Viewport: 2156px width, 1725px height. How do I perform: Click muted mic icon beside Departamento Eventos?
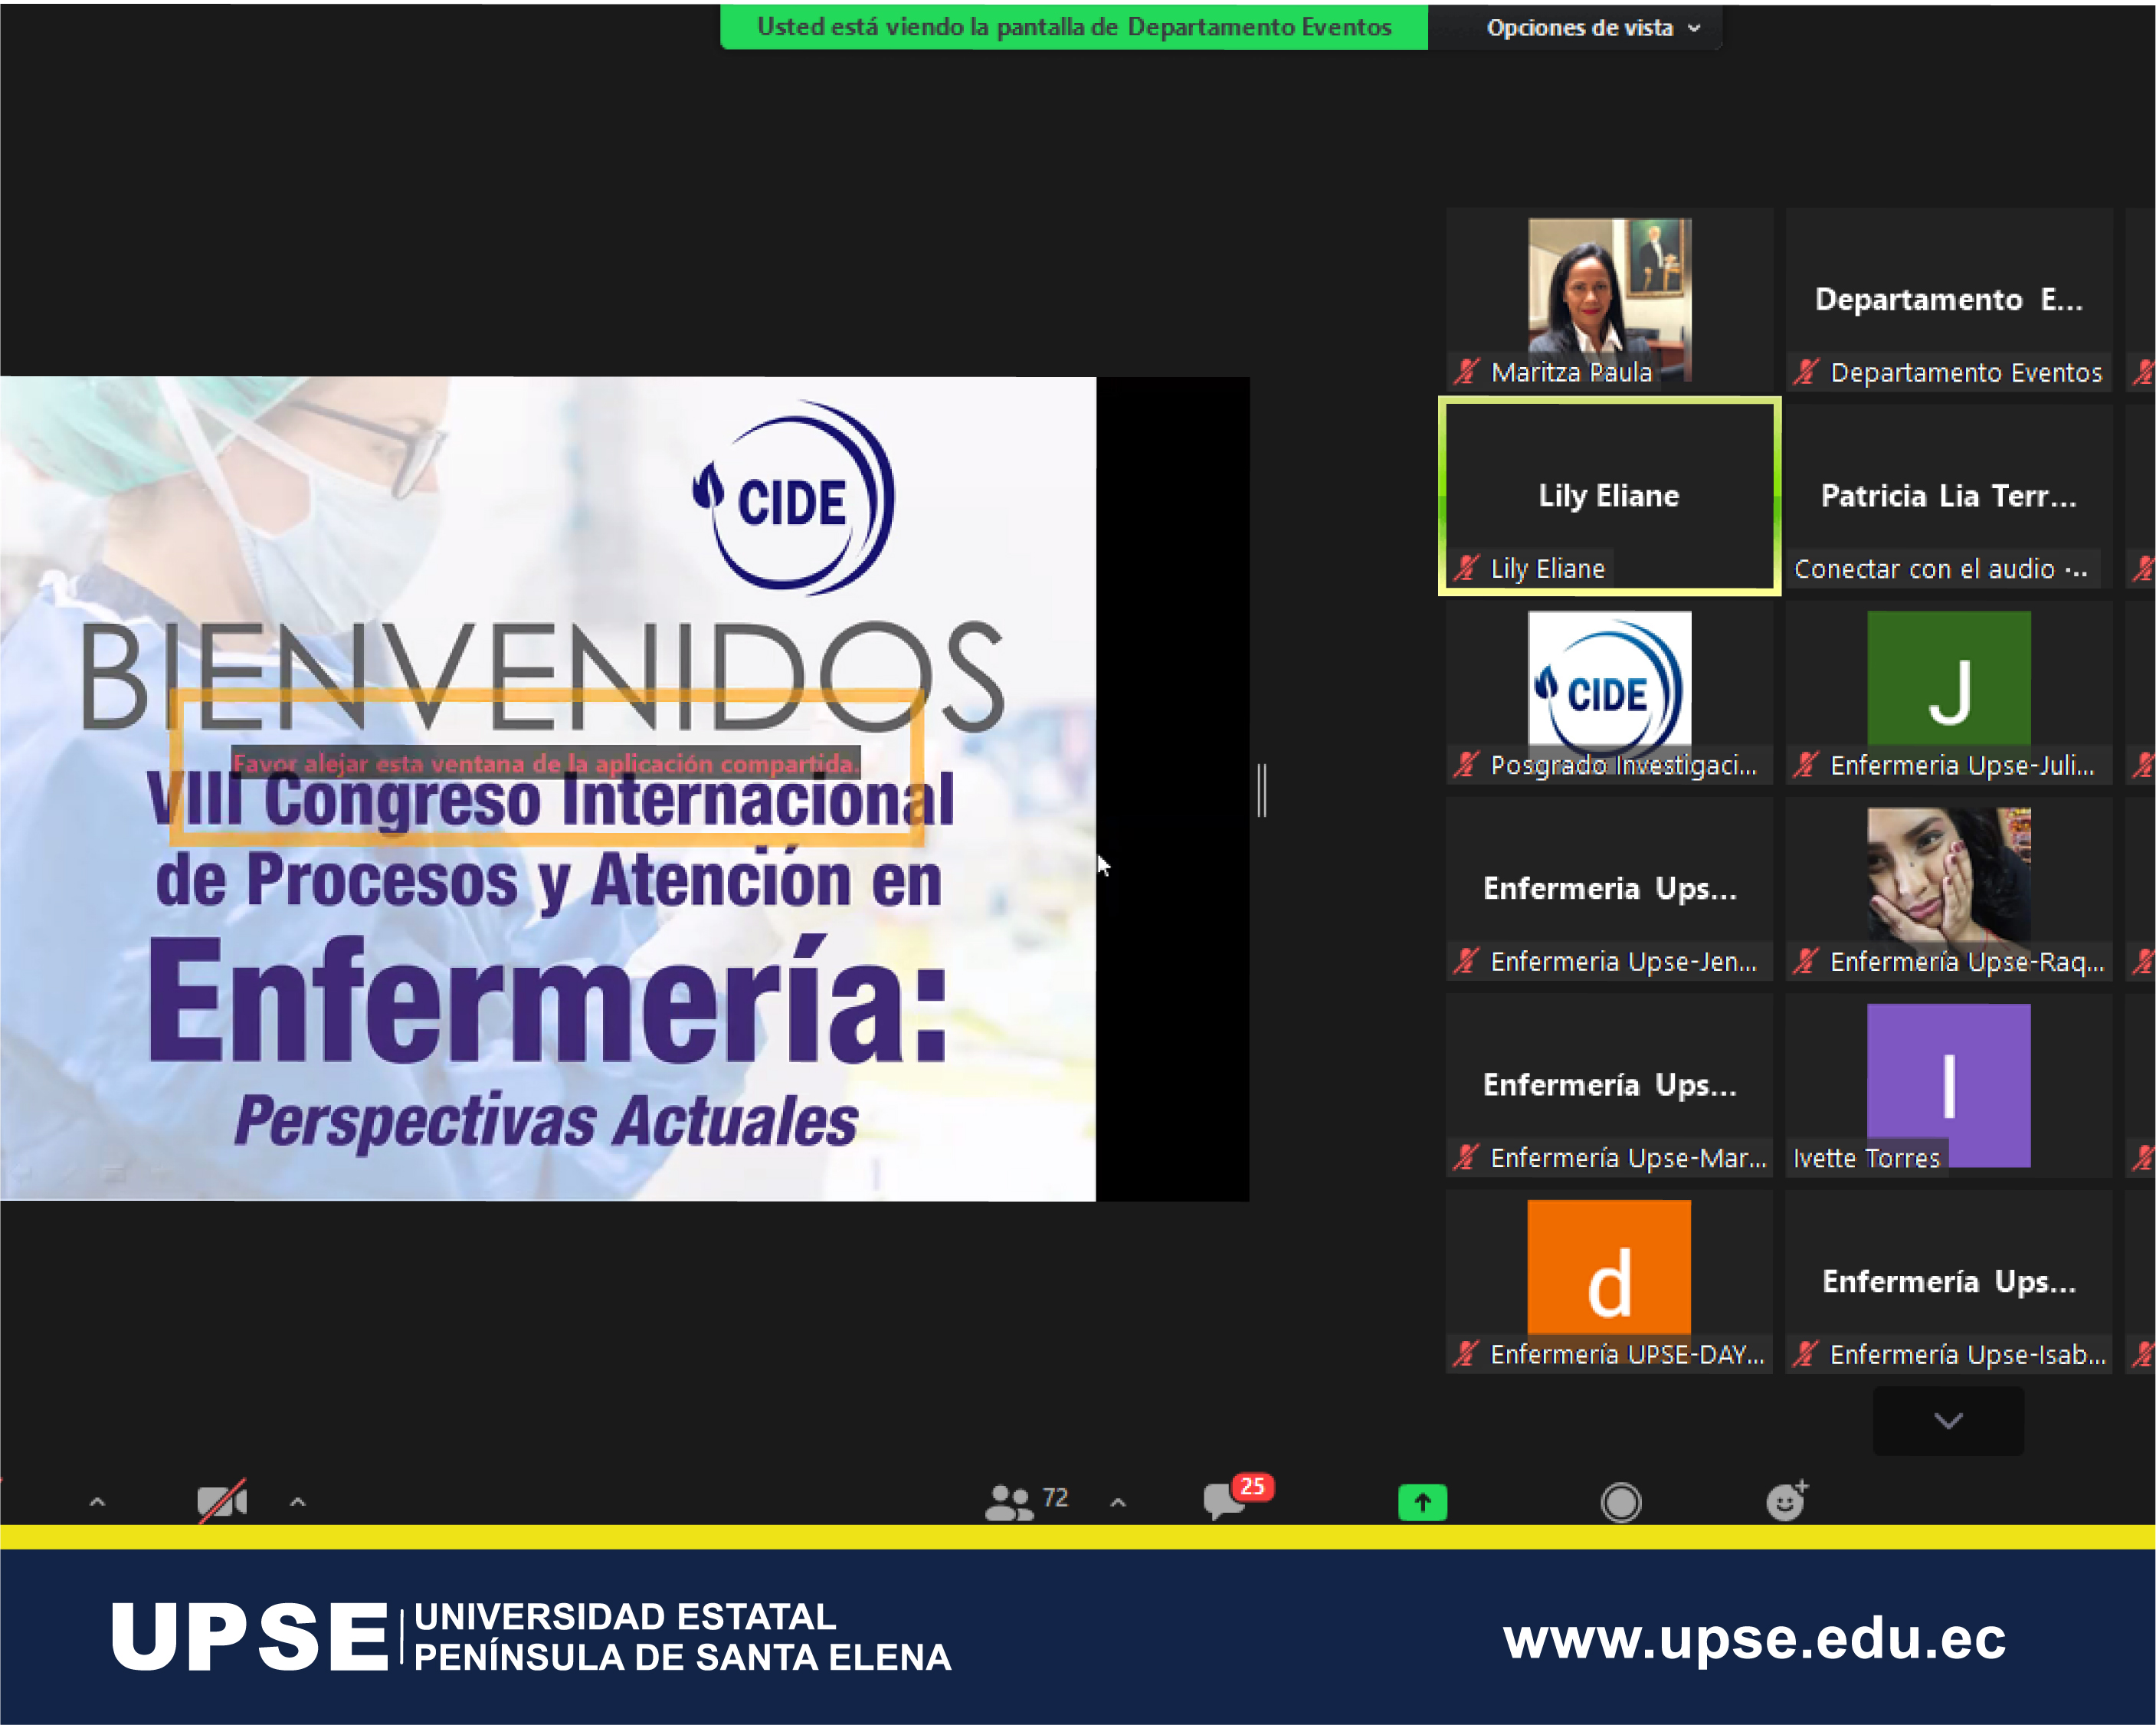(x=1805, y=372)
